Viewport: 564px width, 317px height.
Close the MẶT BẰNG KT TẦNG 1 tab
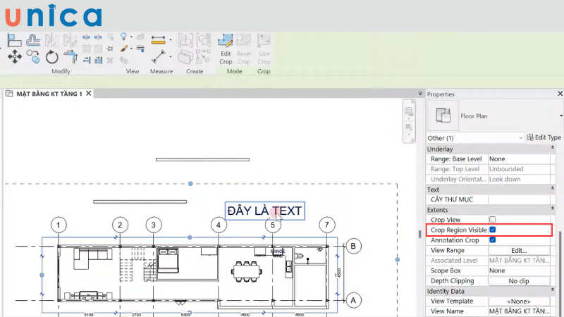click(x=88, y=94)
